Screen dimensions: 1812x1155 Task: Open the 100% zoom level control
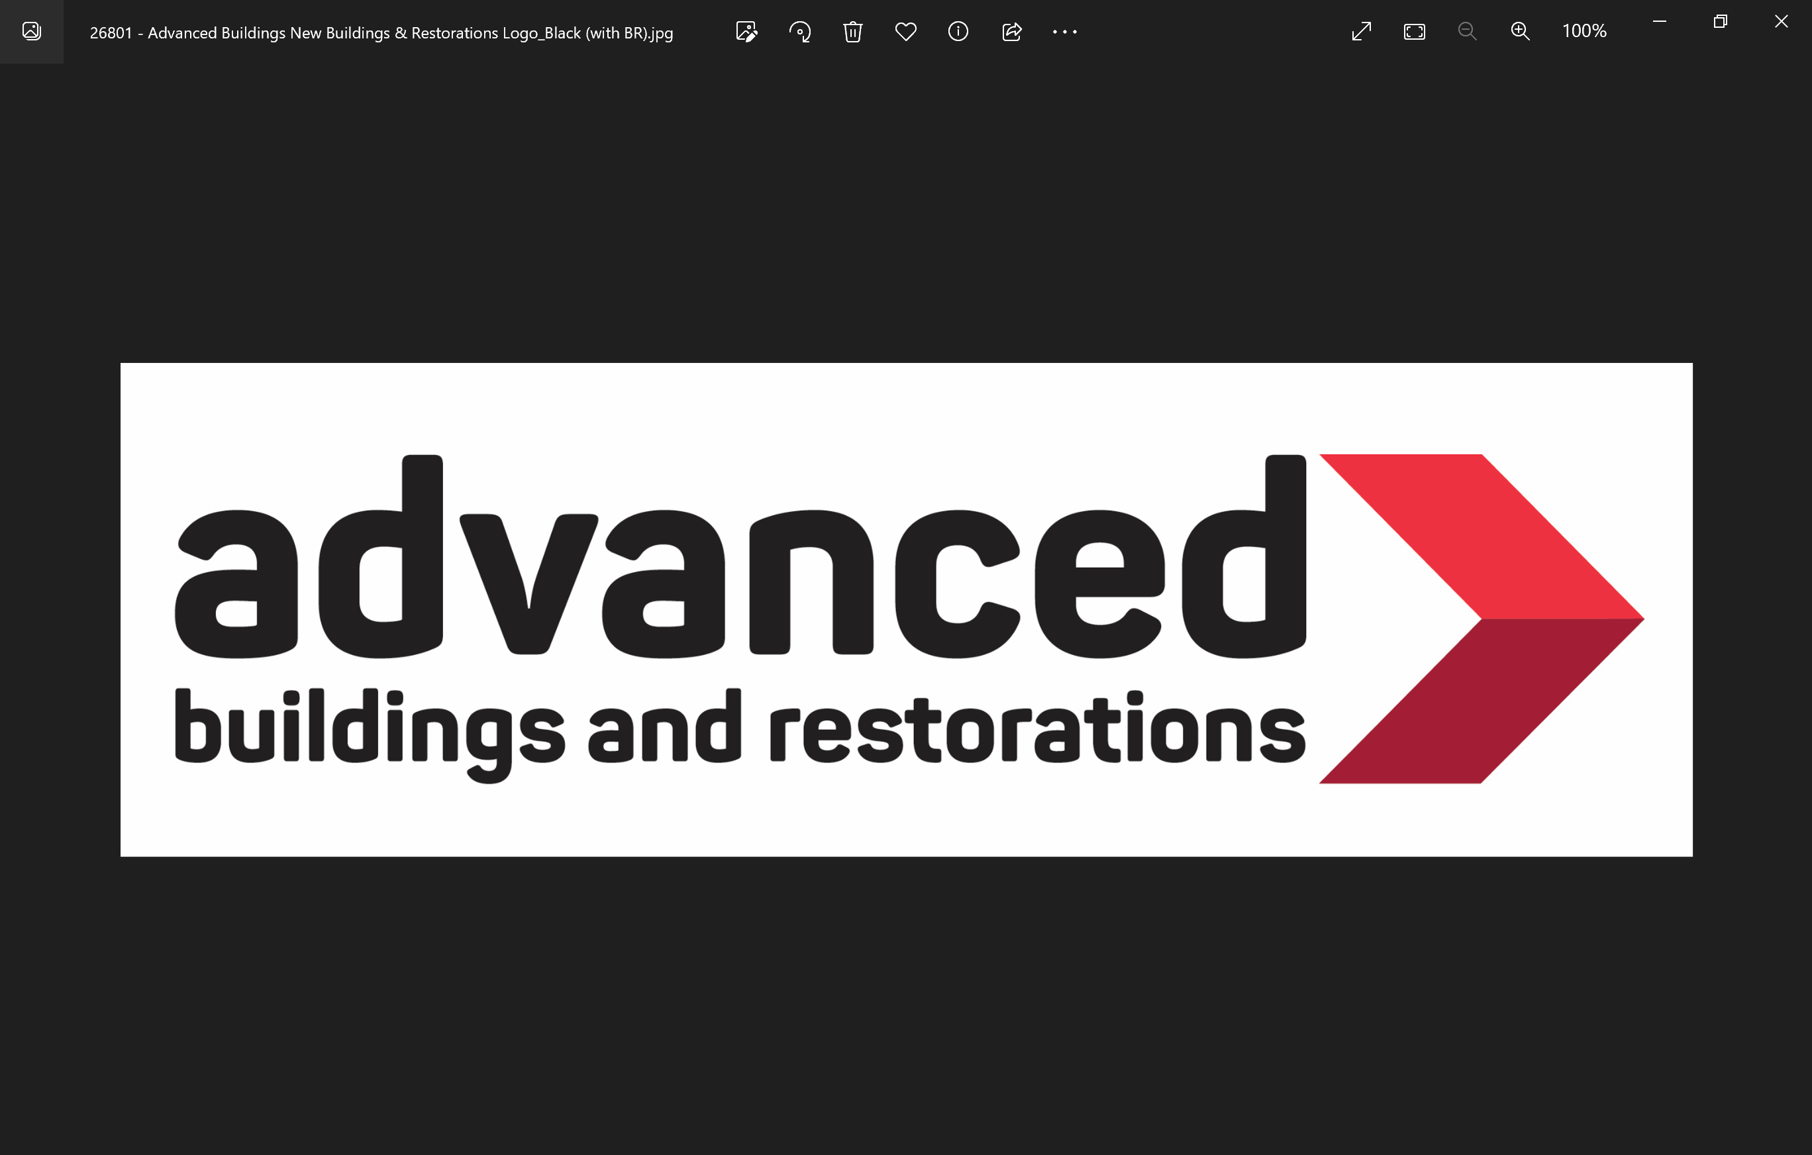tap(1584, 32)
